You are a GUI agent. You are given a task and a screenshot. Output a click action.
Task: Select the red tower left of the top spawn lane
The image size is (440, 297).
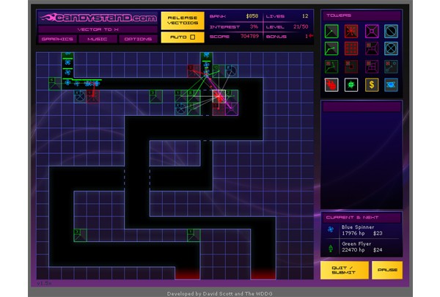pyautogui.click(x=194, y=71)
